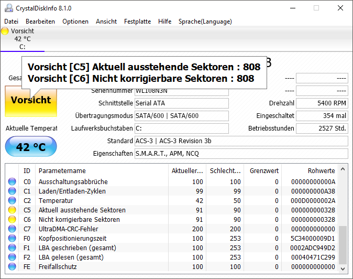This screenshot has height=279, width=353.
Task: Click raw value 000D0000002A
Action: [313, 200]
